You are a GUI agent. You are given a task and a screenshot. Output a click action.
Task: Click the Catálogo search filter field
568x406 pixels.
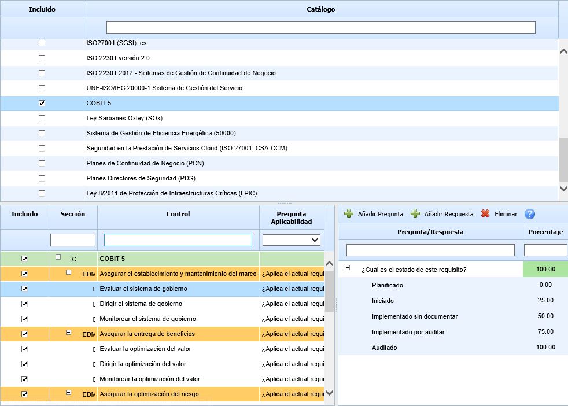[x=320, y=27]
